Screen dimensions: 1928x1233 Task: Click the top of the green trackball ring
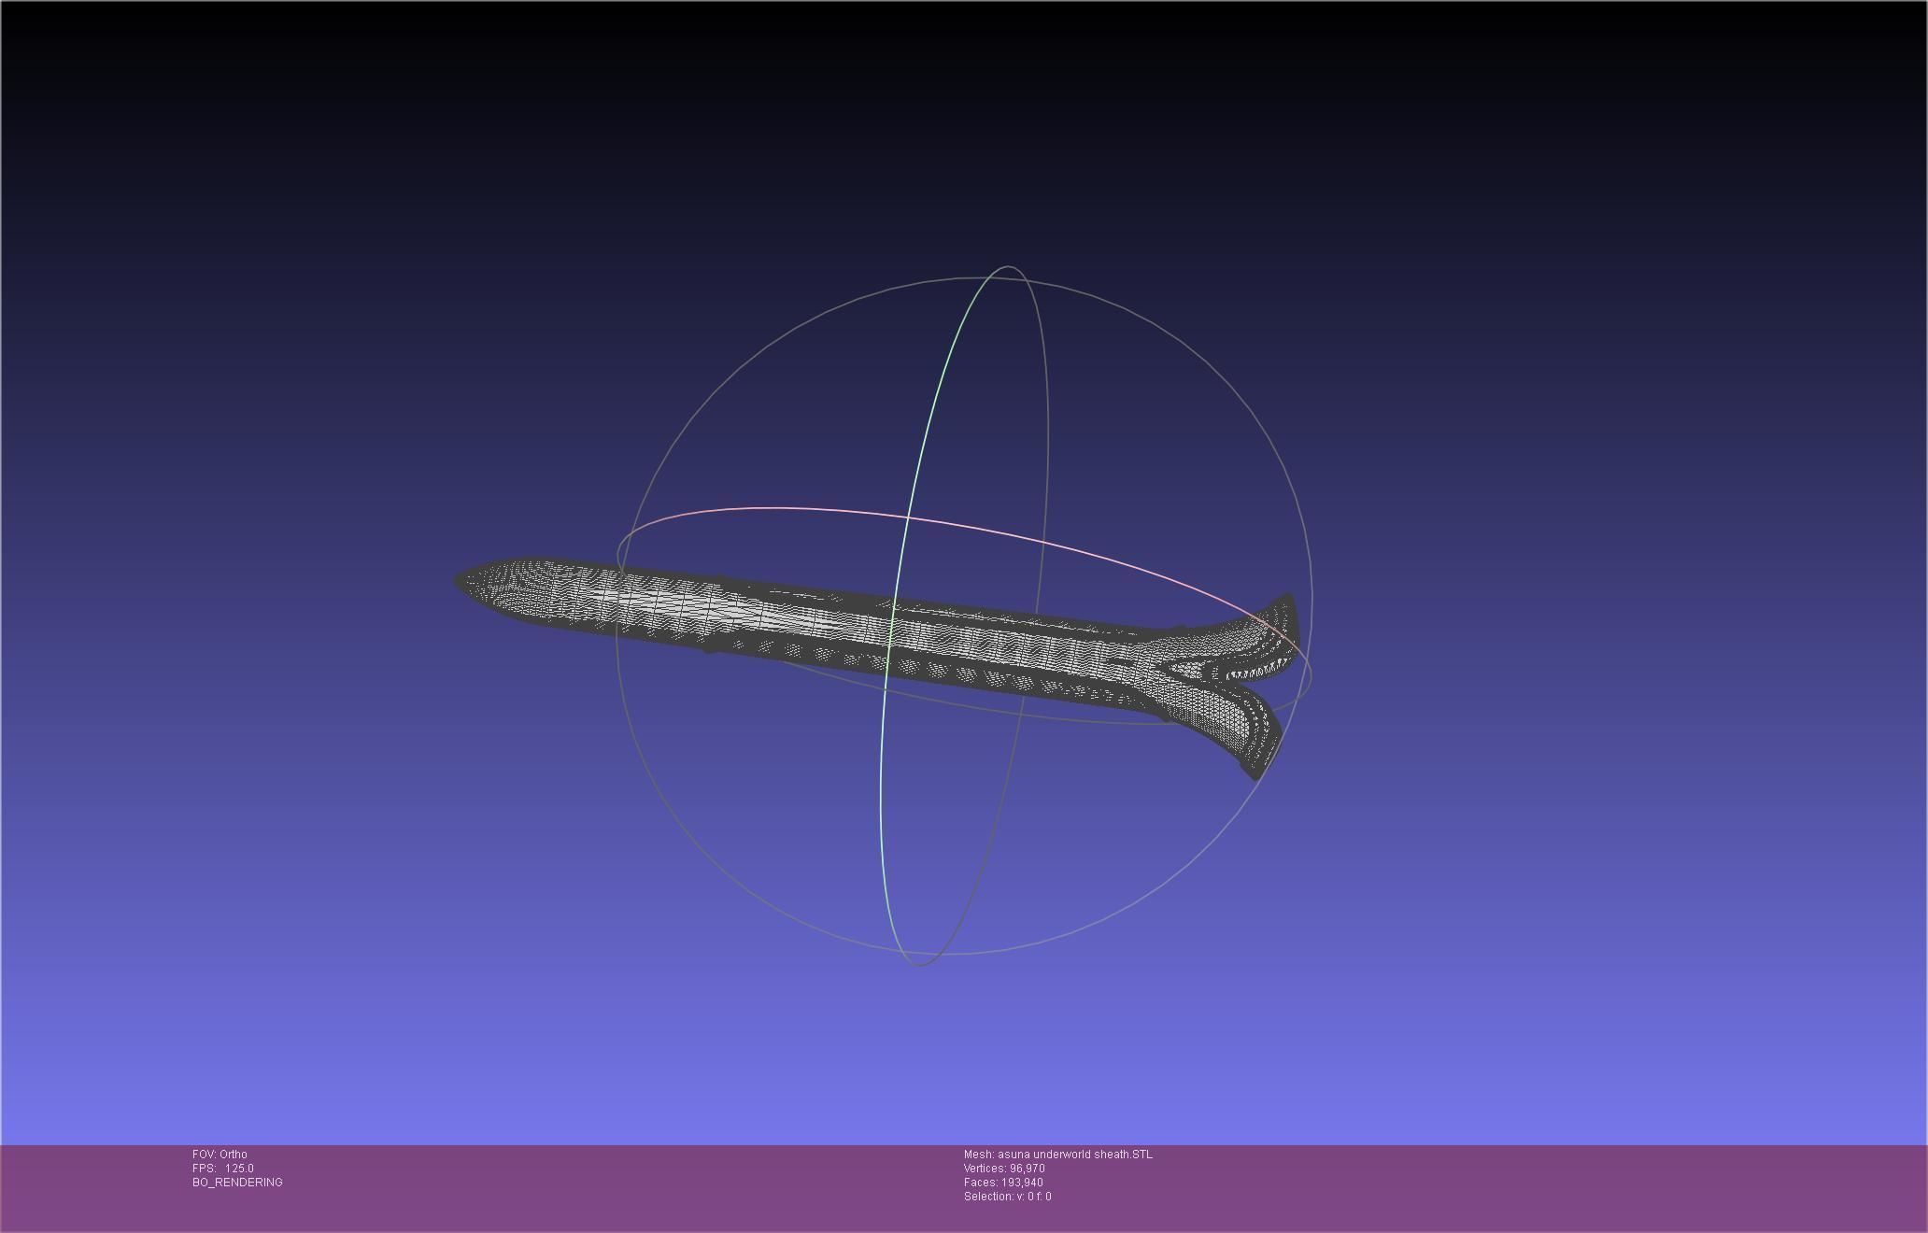tap(1007, 267)
